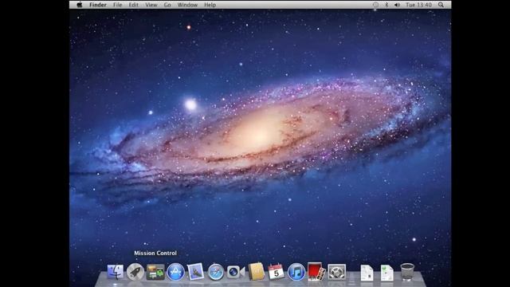The width and height of the screenshot is (510, 287).
Task: Launch iTunes music note icon
Action: point(296,272)
